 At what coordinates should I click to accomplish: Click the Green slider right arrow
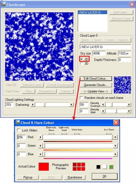pos(115,146)
